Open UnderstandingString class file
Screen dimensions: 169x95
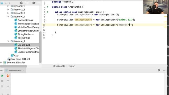coord(28,52)
